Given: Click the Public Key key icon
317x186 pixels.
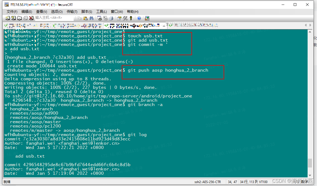Looking at the screenshot, I should (x=131, y=18).
